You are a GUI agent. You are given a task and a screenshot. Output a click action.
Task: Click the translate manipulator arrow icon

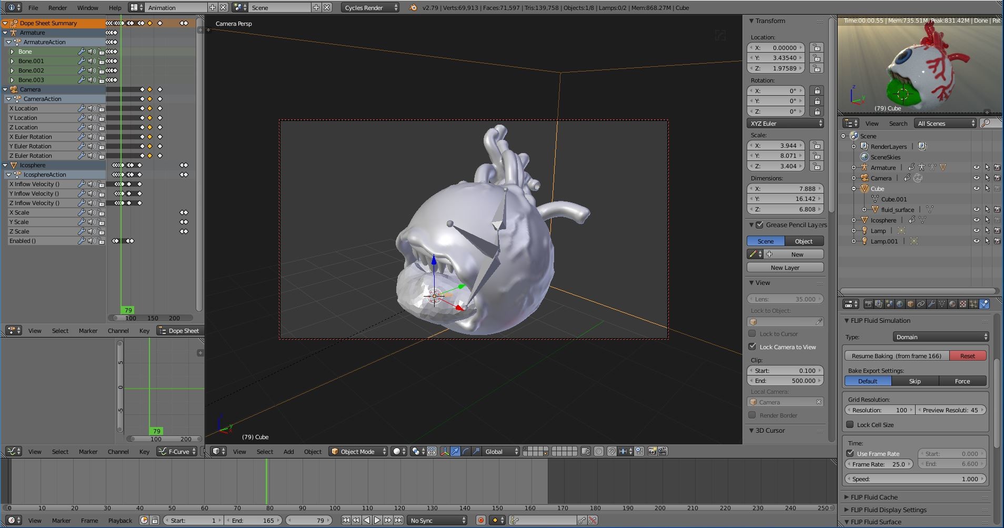click(x=455, y=451)
